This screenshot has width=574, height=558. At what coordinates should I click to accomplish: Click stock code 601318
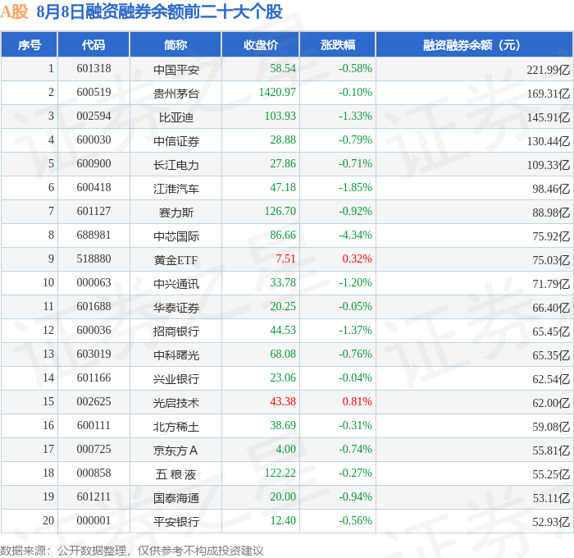click(x=93, y=68)
